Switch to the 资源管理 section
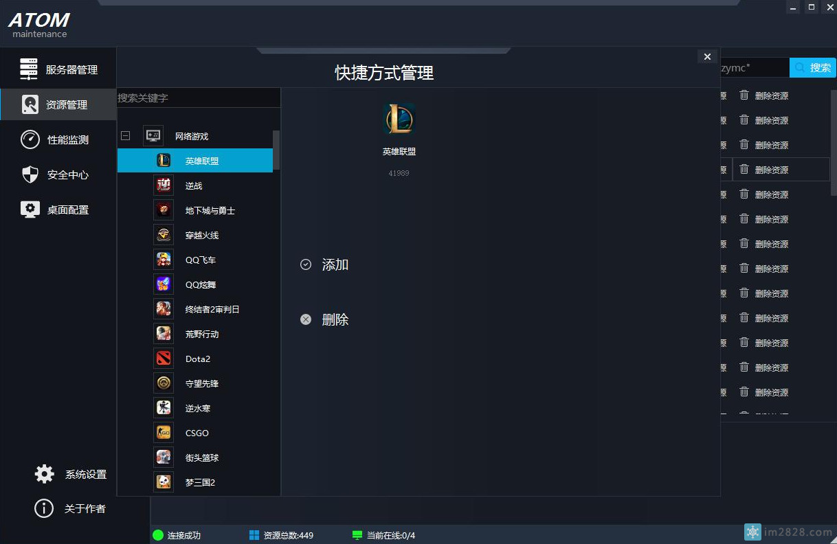Screen dimensions: 837x544 58,104
